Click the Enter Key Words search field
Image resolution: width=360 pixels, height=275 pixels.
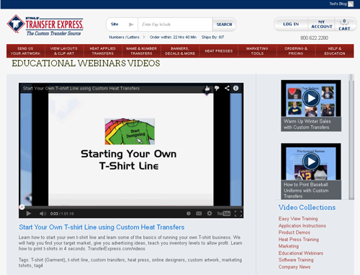tap(175, 25)
